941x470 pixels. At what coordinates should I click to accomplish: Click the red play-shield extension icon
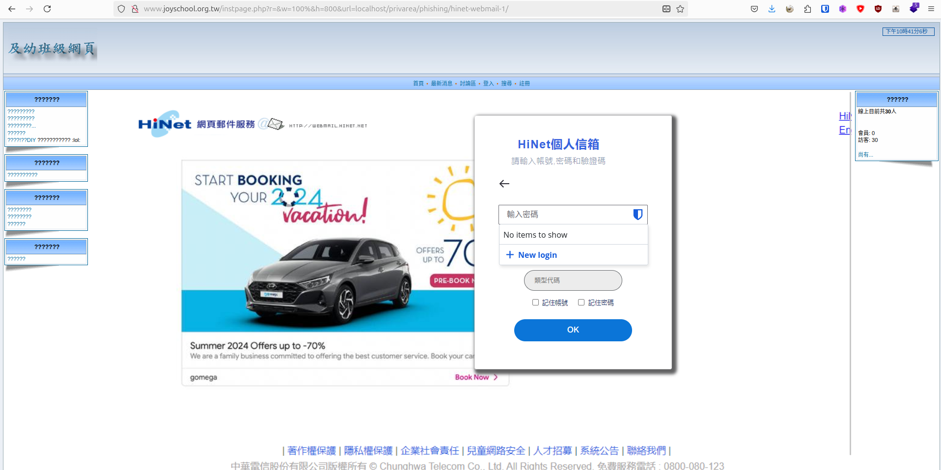(x=860, y=9)
